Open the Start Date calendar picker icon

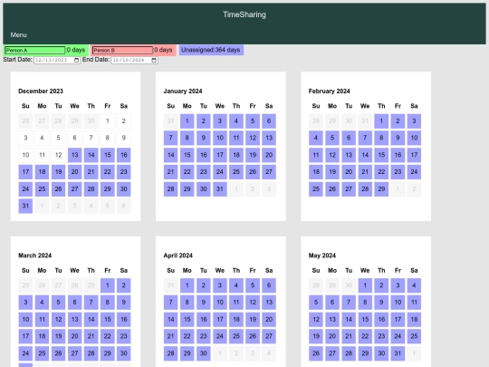76,60
